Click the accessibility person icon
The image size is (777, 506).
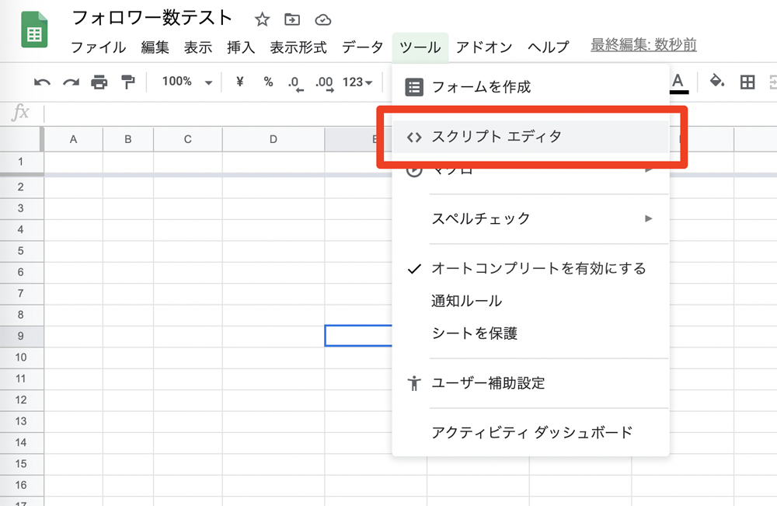point(414,383)
